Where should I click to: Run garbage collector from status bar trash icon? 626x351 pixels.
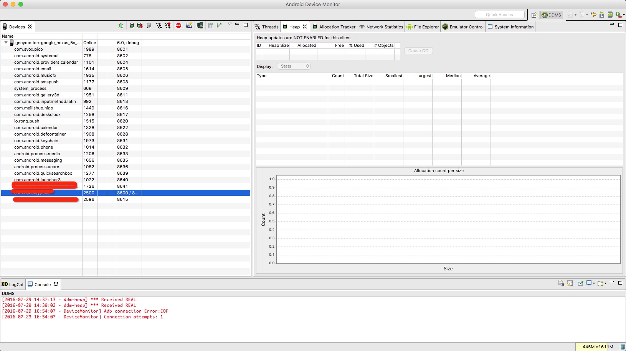pos(623,347)
